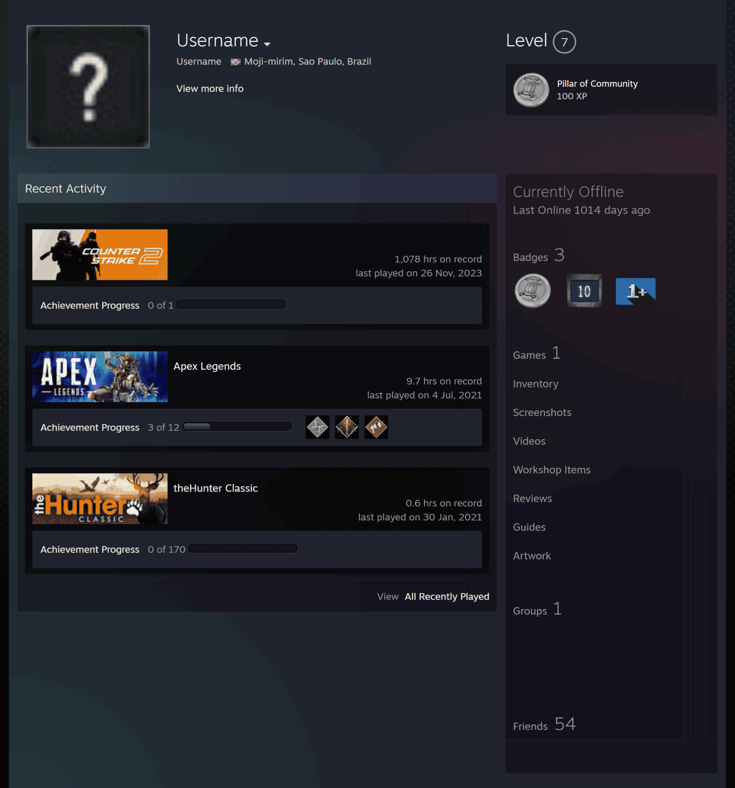Image resolution: width=735 pixels, height=788 pixels.
Task: View the third orange Apex achievement icon
Action: 376,427
